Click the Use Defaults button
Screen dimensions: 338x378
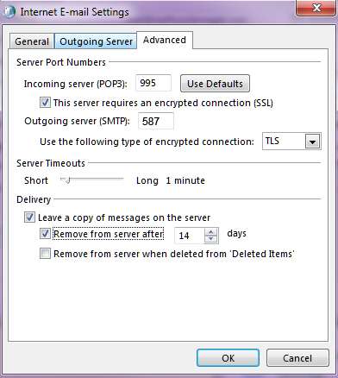[x=215, y=84]
